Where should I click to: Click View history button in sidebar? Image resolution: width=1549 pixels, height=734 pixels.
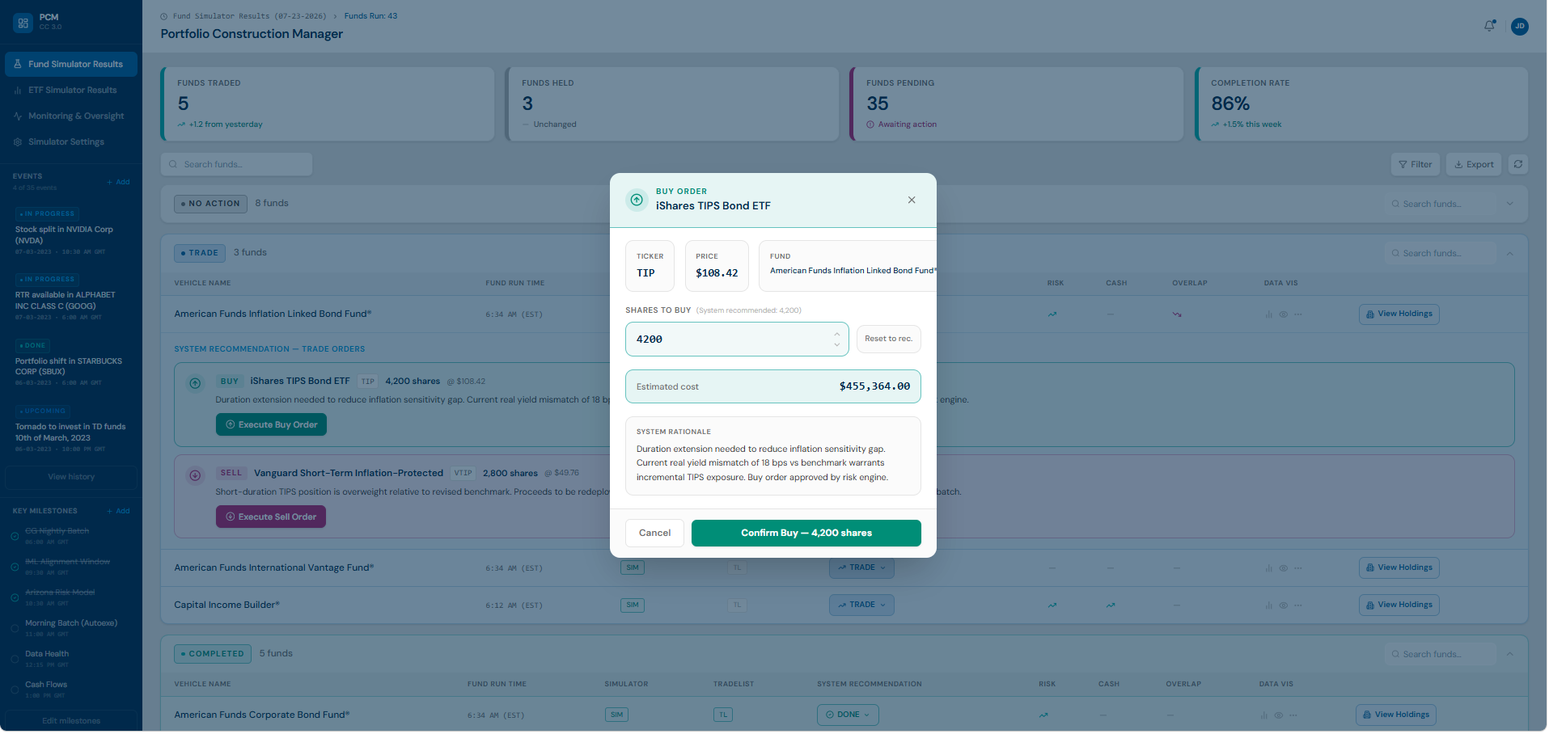click(71, 477)
